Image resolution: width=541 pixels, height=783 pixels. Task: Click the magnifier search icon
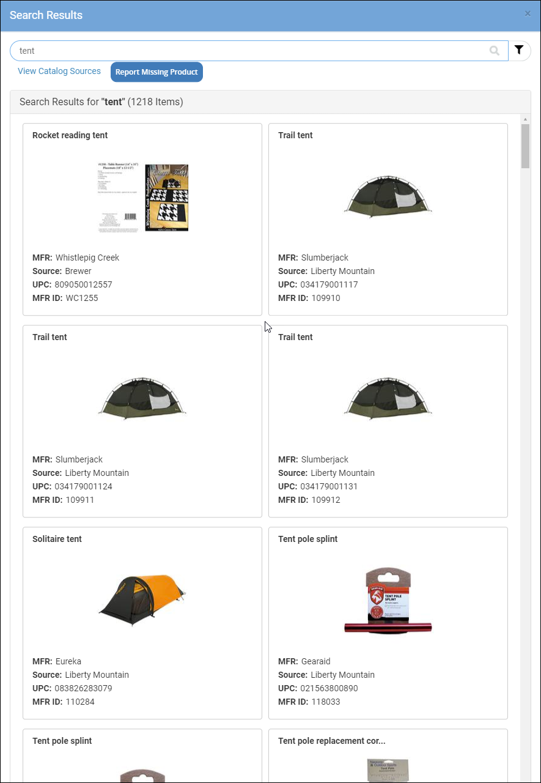pos(495,51)
